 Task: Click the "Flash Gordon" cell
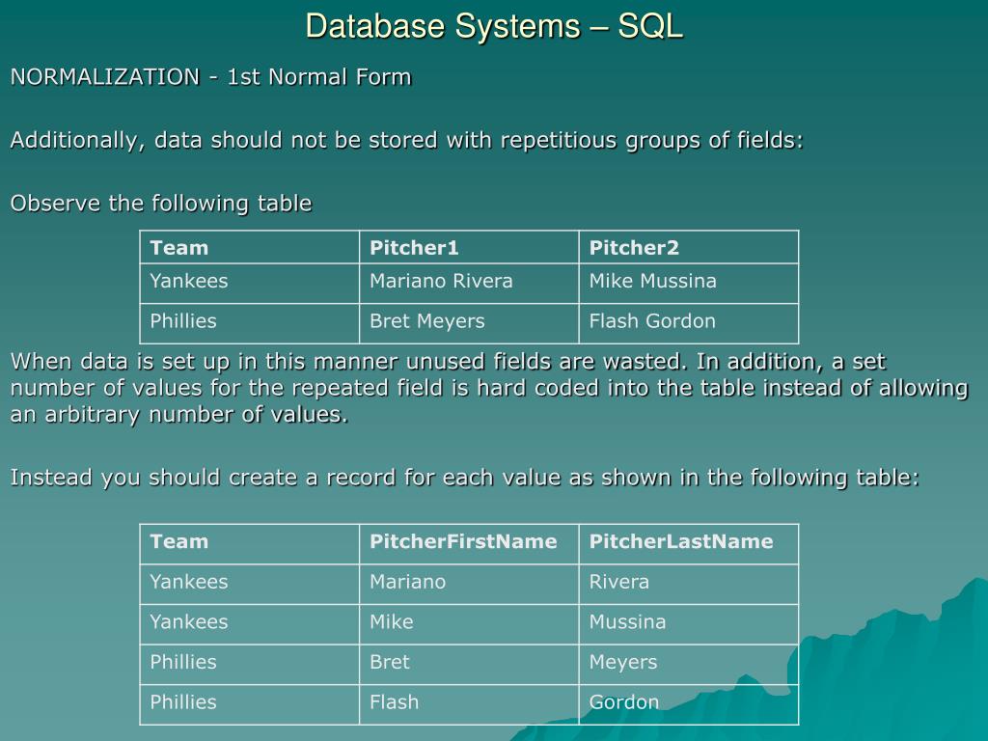(689, 324)
